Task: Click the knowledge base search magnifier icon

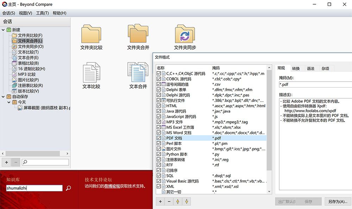Action: (68, 188)
